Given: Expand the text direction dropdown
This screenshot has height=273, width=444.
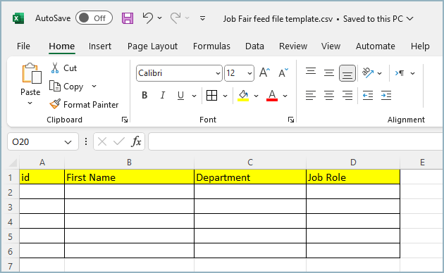Looking at the screenshot, I should tap(413, 73).
